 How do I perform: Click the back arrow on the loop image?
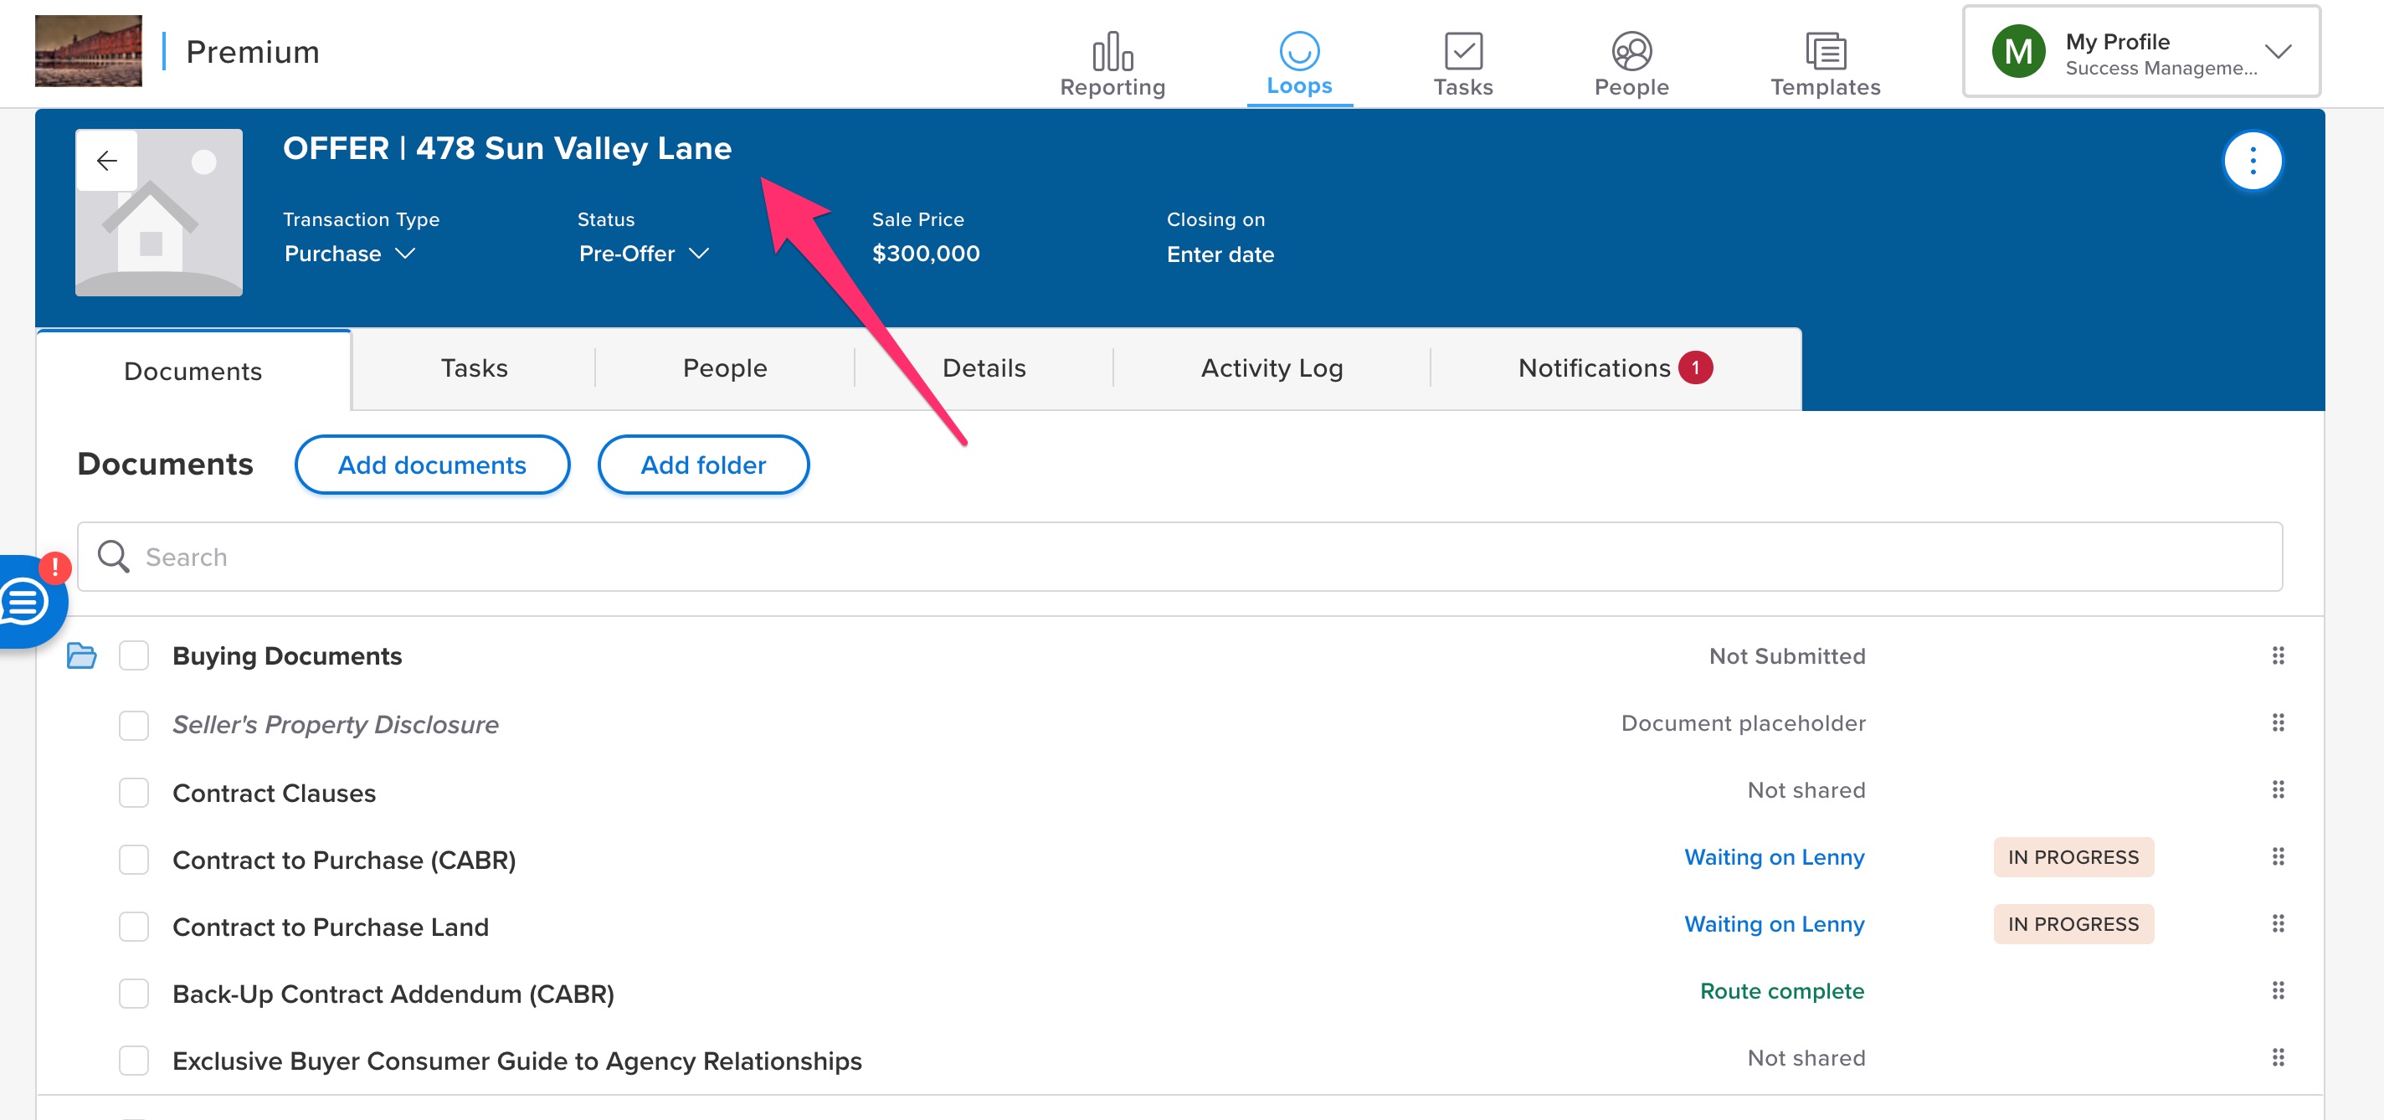click(106, 160)
